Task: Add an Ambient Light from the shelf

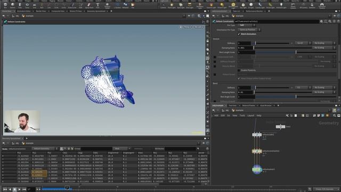Action: point(281,5)
